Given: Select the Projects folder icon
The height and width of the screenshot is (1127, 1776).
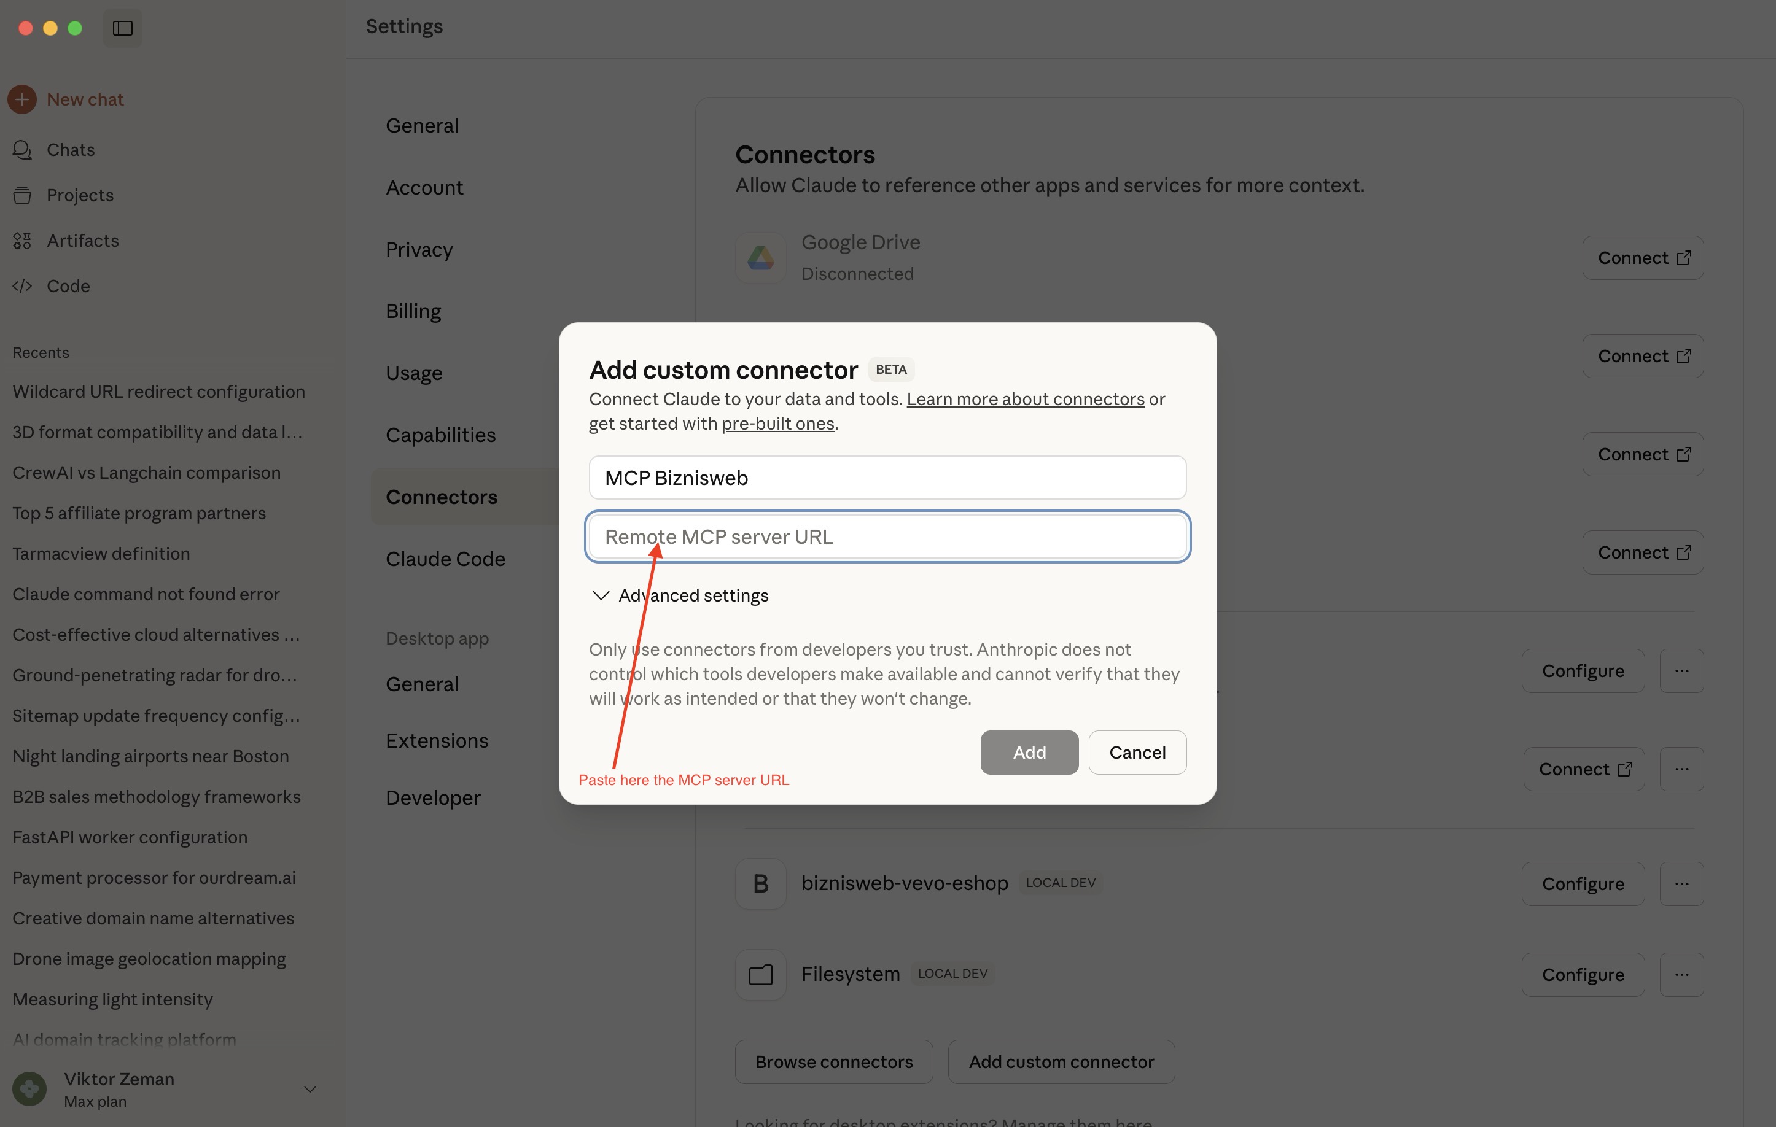Looking at the screenshot, I should pos(21,195).
